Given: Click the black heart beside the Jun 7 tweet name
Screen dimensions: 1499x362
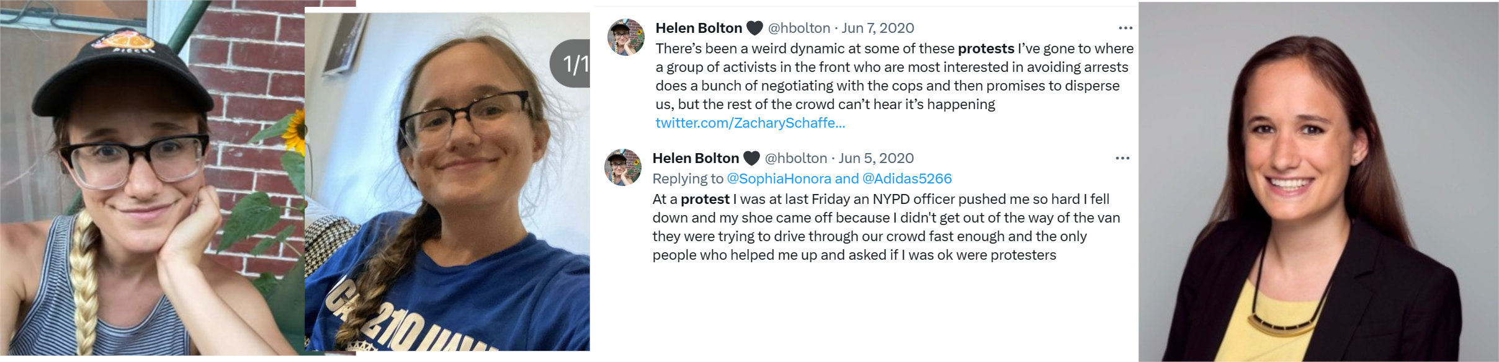Looking at the screenshot, I should pos(754,29).
